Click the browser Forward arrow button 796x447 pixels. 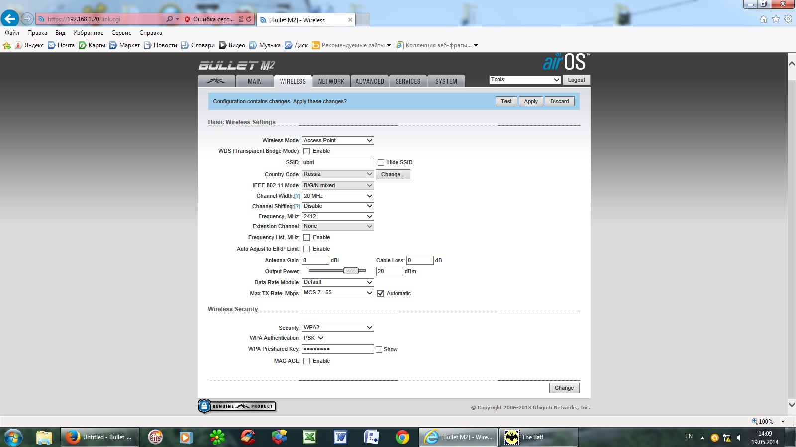tap(27, 19)
